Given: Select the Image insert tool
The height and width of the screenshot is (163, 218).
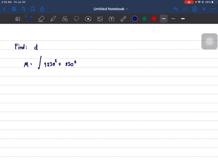Looking at the screenshot, I should (100, 19).
